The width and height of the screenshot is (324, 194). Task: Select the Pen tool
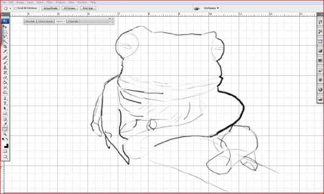(x=5, y=98)
